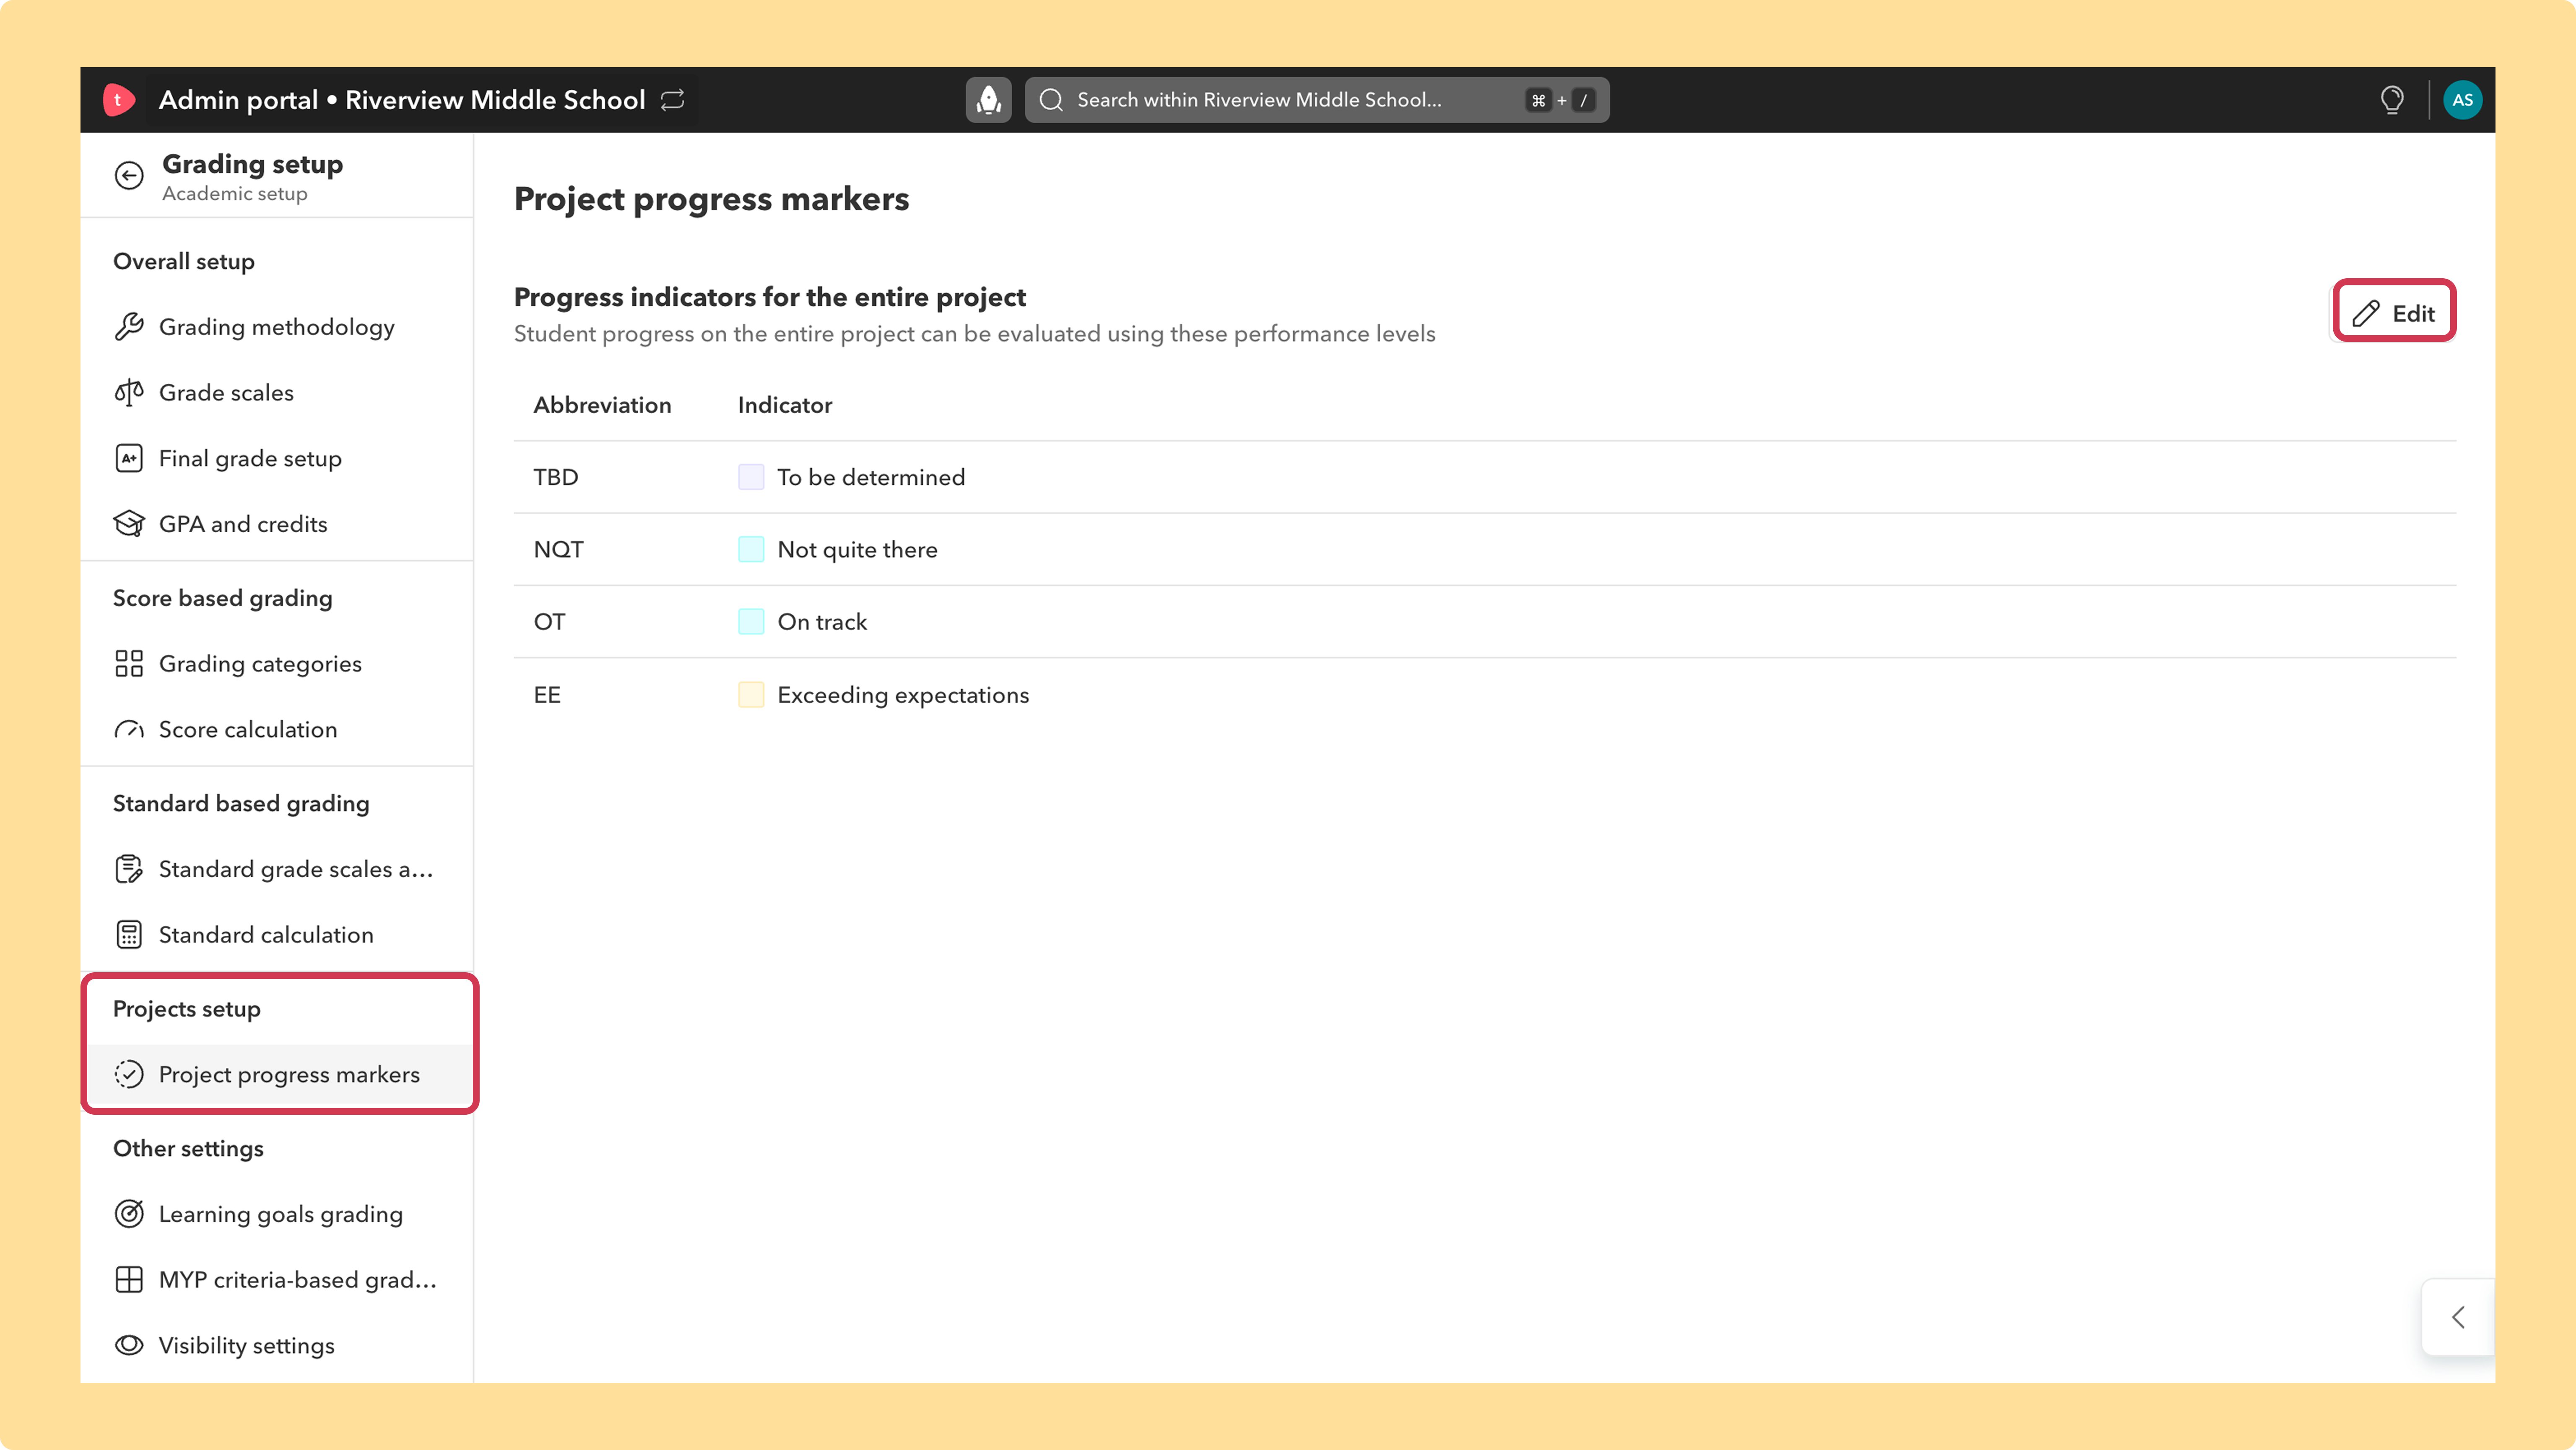Click the graduation cap icon for GPA
This screenshot has height=1450, width=2576.
[129, 524]
